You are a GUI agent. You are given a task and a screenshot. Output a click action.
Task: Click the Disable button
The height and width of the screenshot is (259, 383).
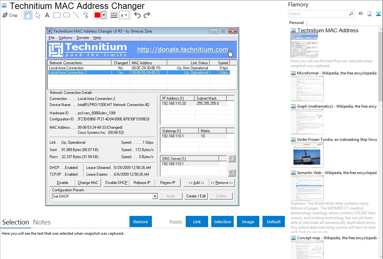[63, 183]
